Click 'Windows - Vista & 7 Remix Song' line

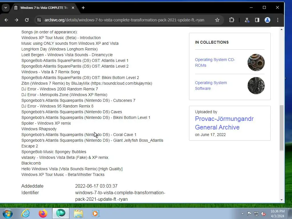pyautogui.click(x=50, y=72)
